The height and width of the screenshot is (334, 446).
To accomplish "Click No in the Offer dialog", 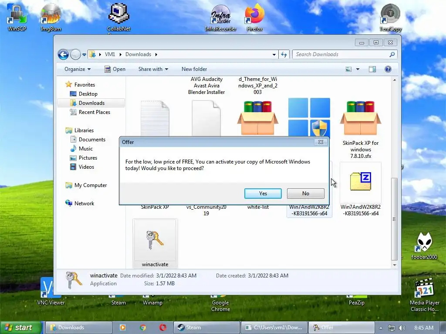I will [305, 194].
